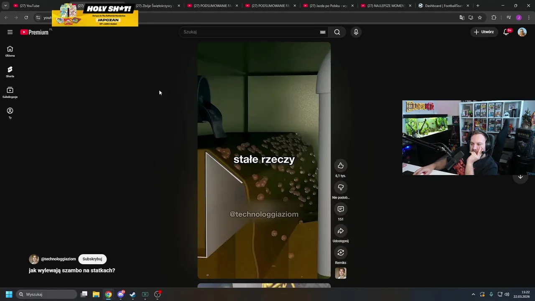Open site information icon in address bar
Viewport: 535px width, 301px height.
[38, 18]
